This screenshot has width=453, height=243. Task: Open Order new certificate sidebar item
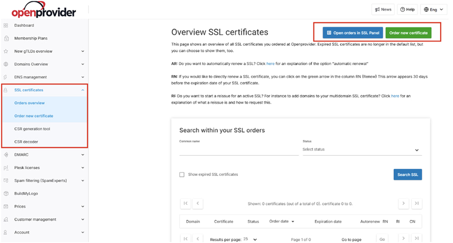[x=34, y=116]
